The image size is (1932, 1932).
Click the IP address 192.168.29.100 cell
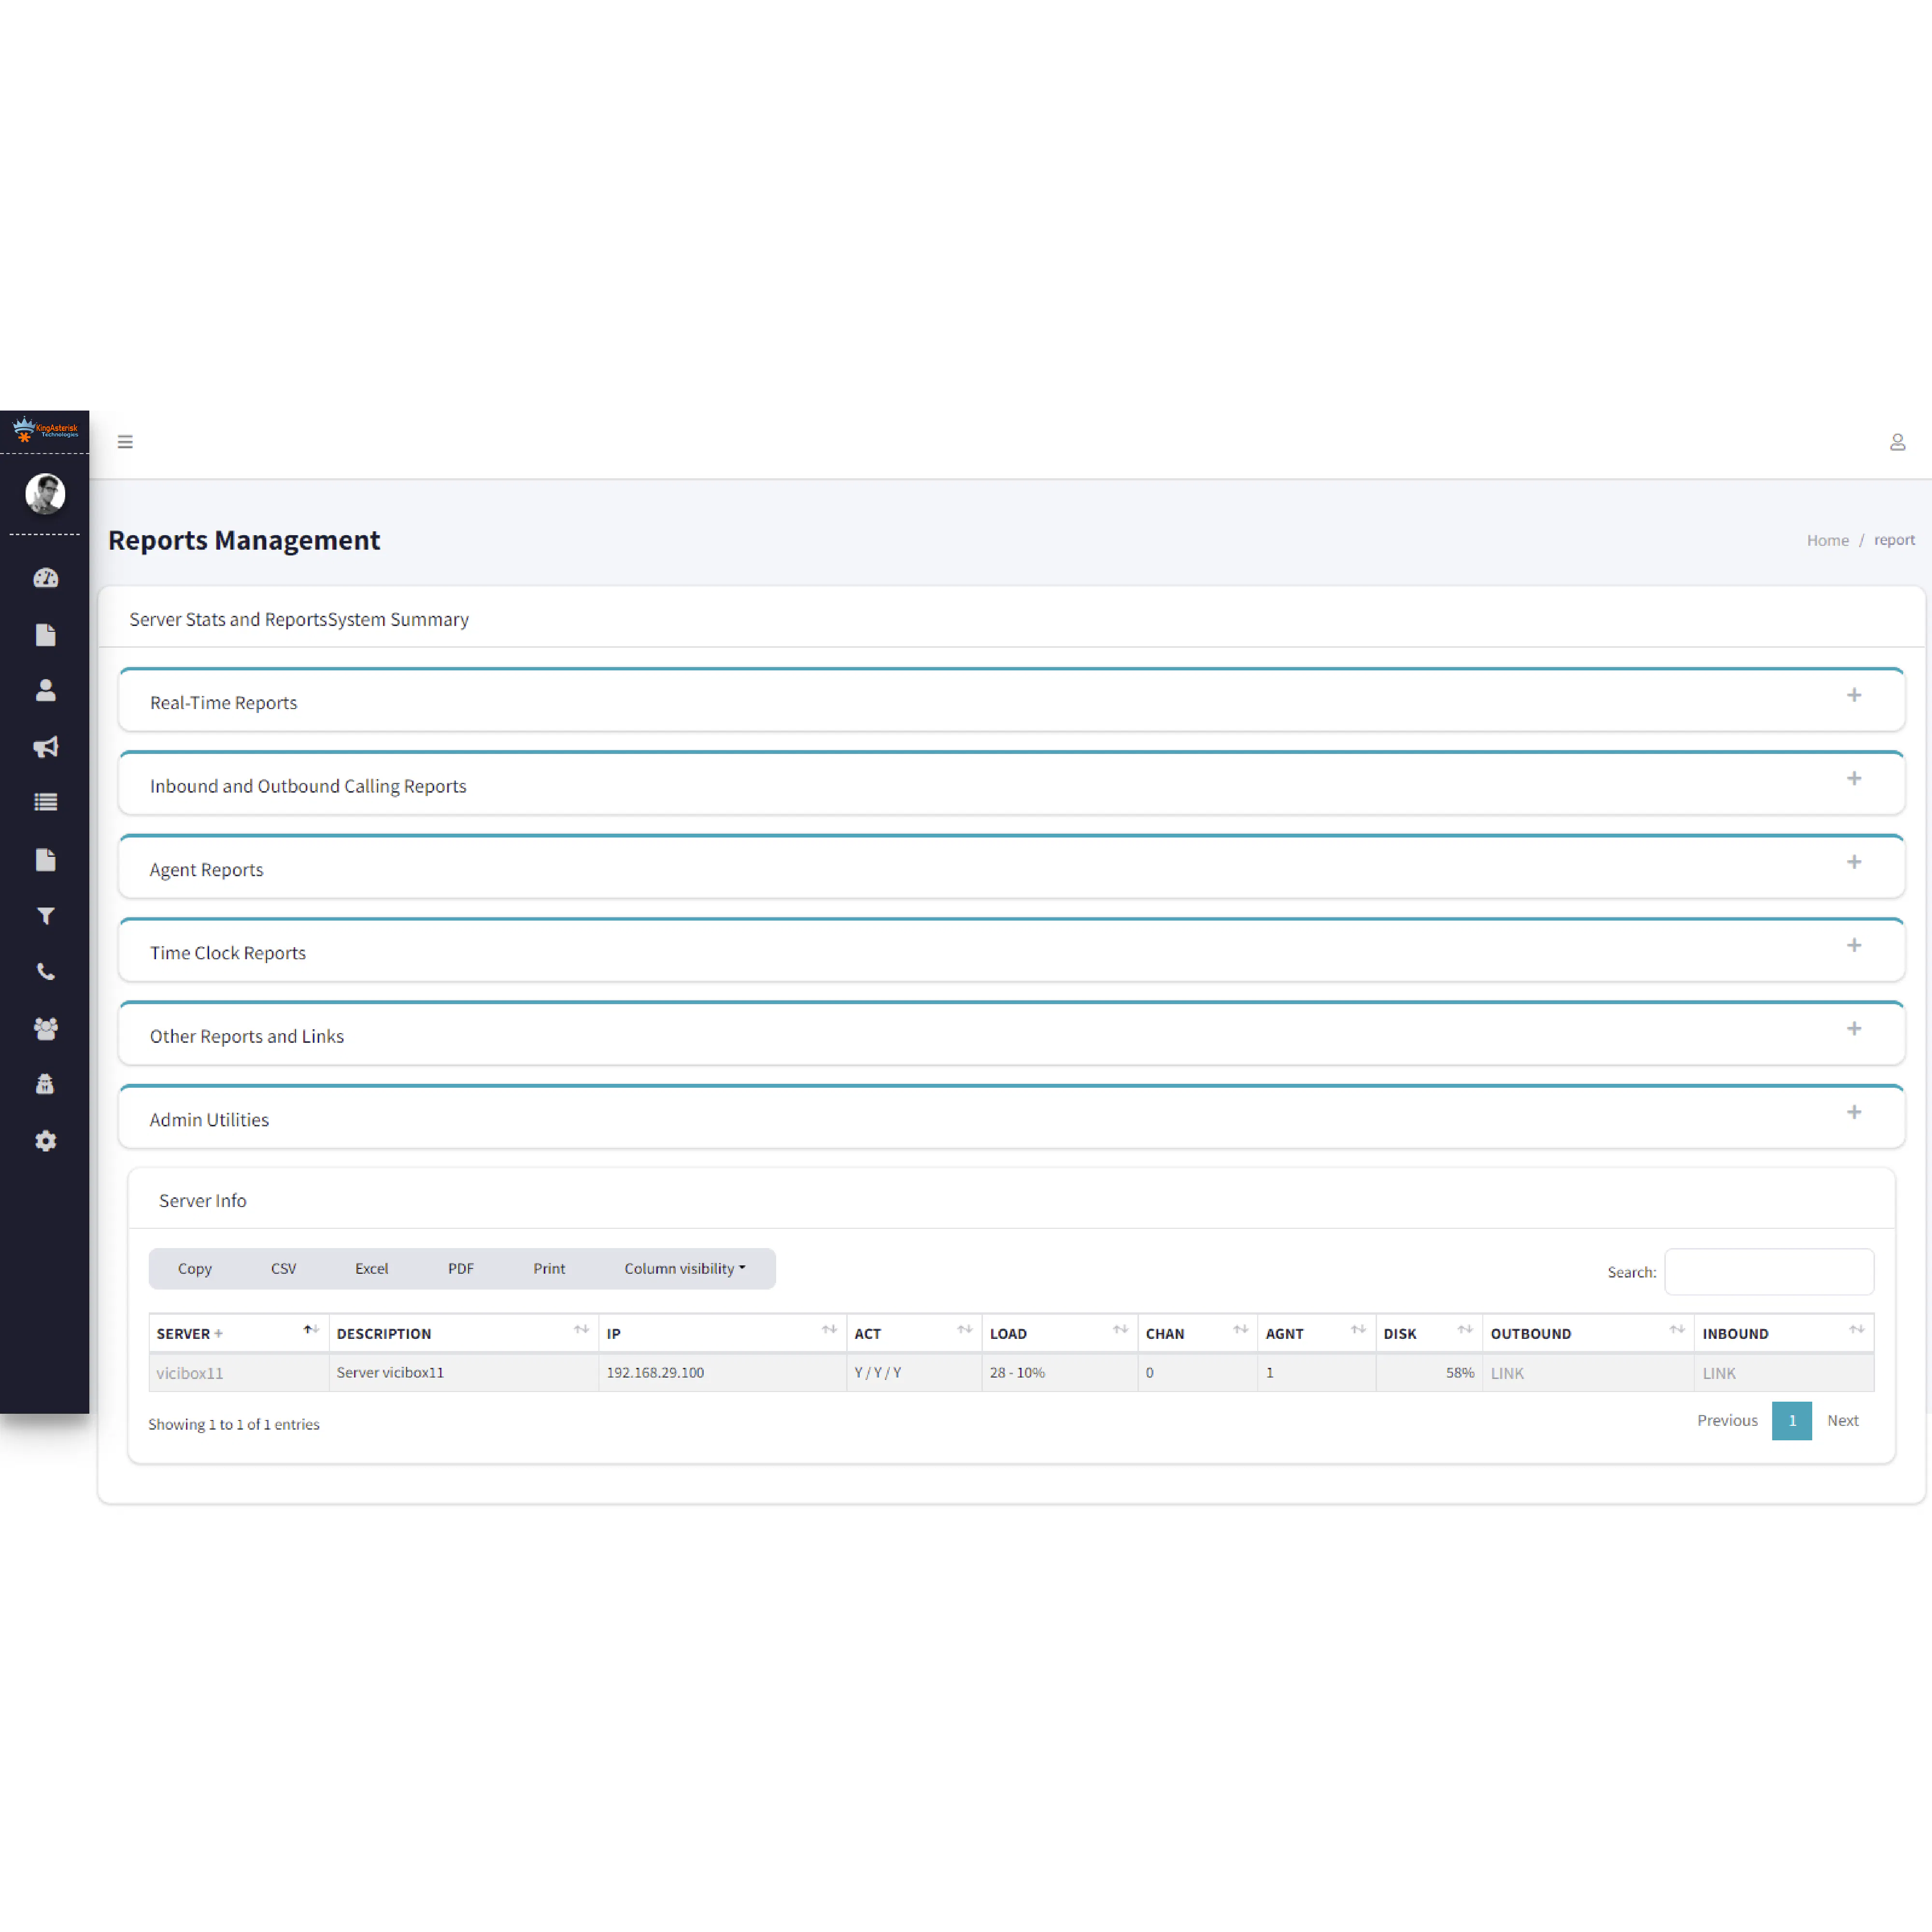[x=722, y=1372]
